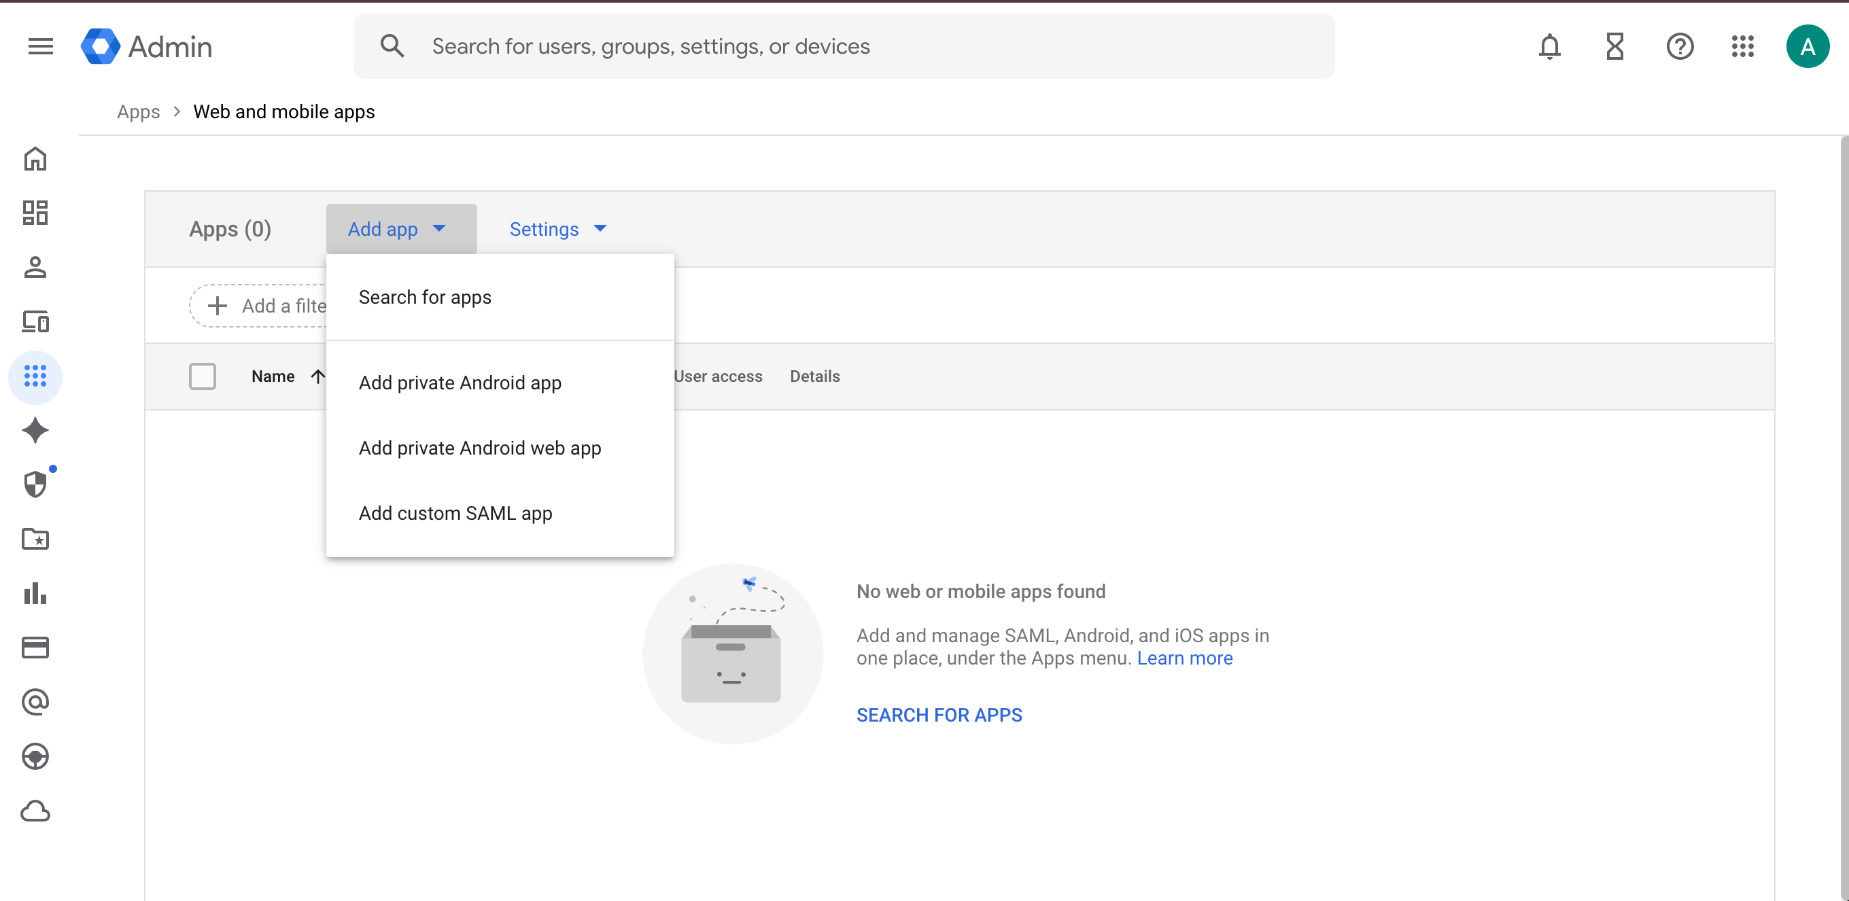
Task: Open the main hamburger menu
Action: click(40, 47)
